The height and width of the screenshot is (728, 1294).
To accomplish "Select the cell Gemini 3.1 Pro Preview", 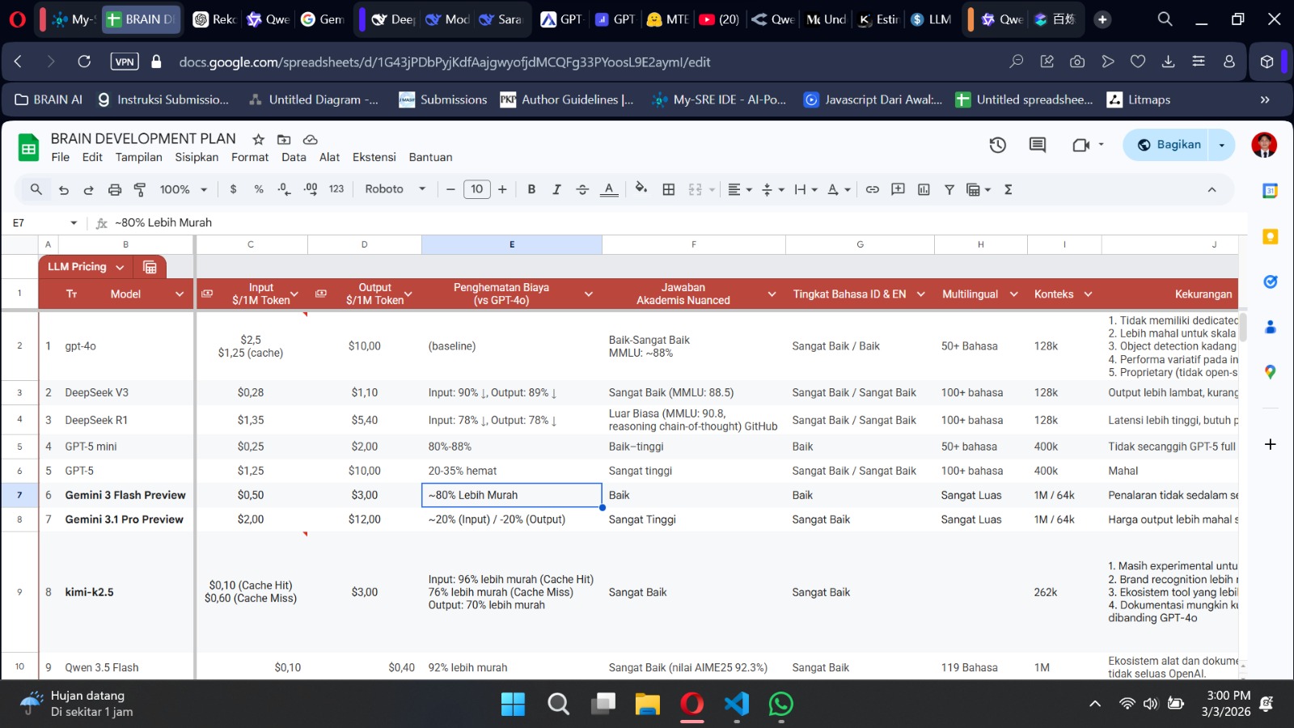I will pos(125,519).
